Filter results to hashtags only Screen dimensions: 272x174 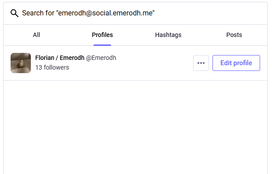(x=168, y=35)
